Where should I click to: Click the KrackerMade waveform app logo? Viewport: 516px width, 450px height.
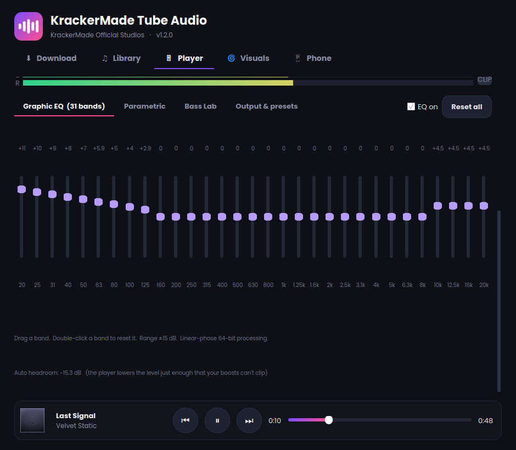click(x=29, y=26)
